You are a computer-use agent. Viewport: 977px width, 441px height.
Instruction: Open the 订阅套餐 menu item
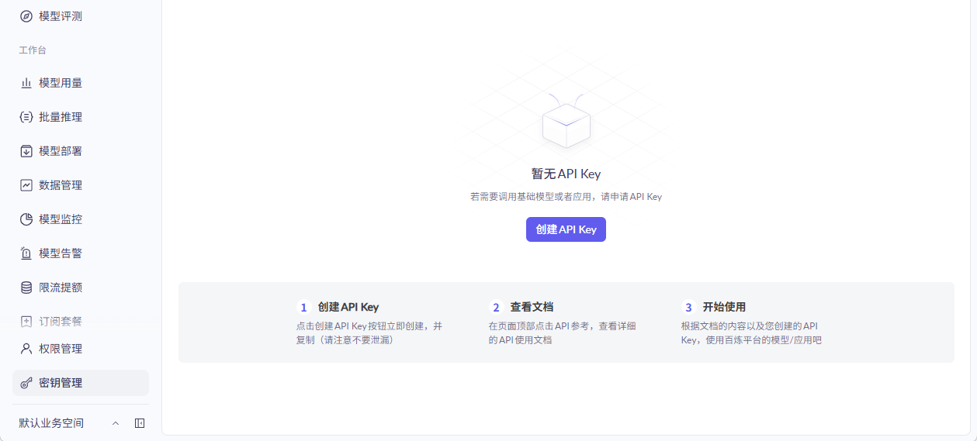(x=61, y=322)
